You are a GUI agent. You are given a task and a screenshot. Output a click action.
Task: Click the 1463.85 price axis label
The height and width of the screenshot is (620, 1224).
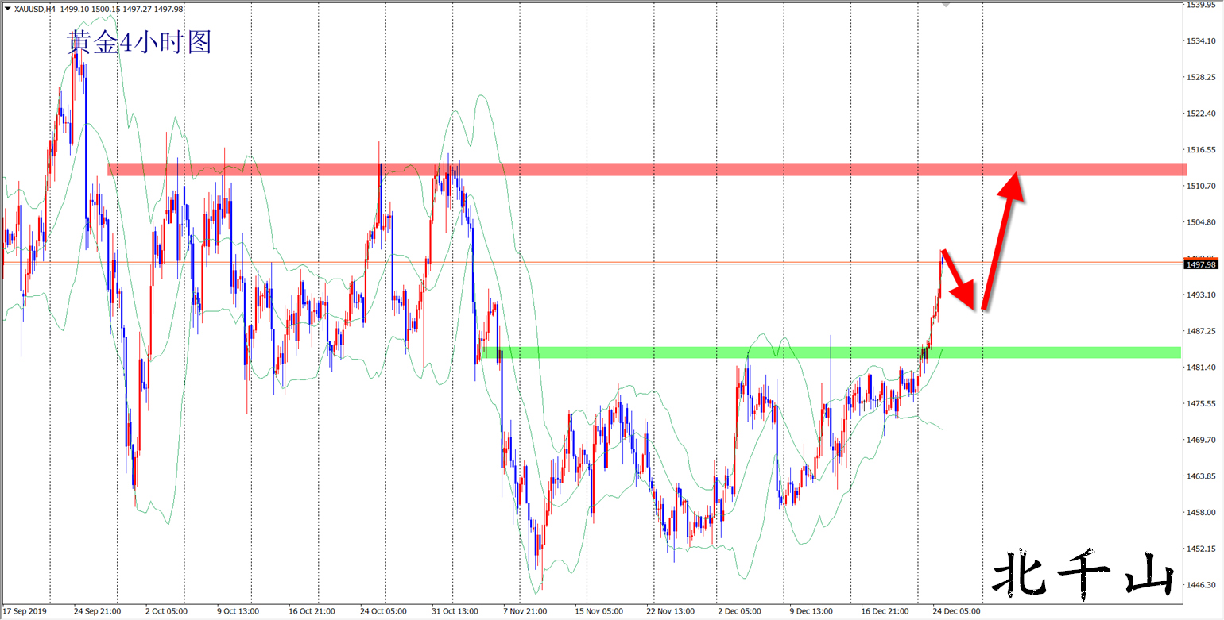coord(1201,476)
